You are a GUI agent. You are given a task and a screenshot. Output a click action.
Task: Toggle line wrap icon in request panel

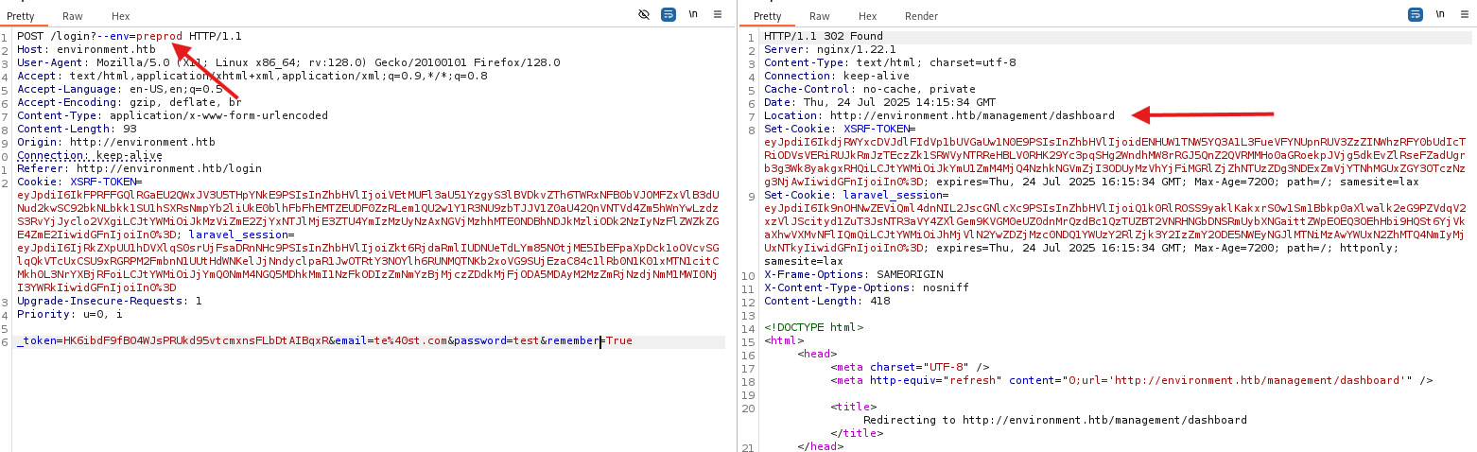(669, 15)
